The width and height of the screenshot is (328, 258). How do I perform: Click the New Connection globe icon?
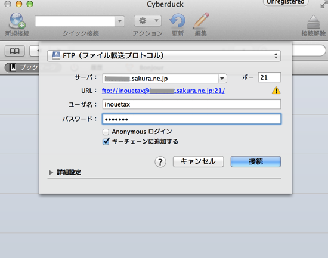click(x=17, y=21)
